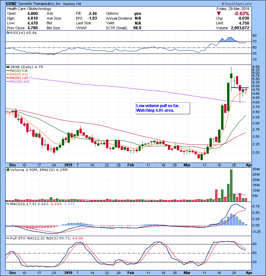Click the volume bars icon beside Volume label
Image resolution: width=266 pixels, height=276 pixels.
[x=8, y=170]
